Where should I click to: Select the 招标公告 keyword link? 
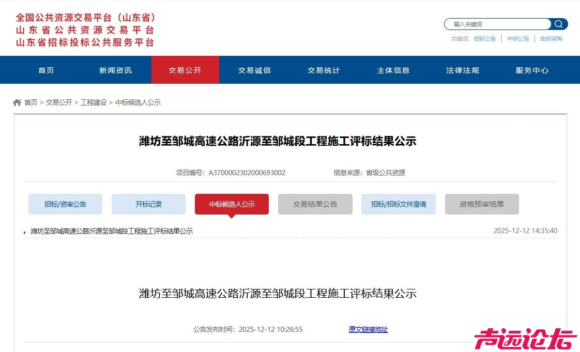point(484,39)
